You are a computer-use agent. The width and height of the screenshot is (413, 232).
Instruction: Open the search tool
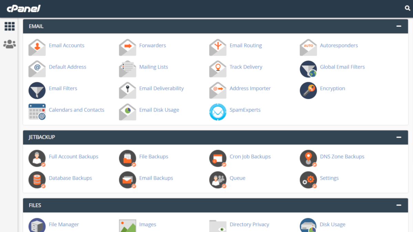407,8
